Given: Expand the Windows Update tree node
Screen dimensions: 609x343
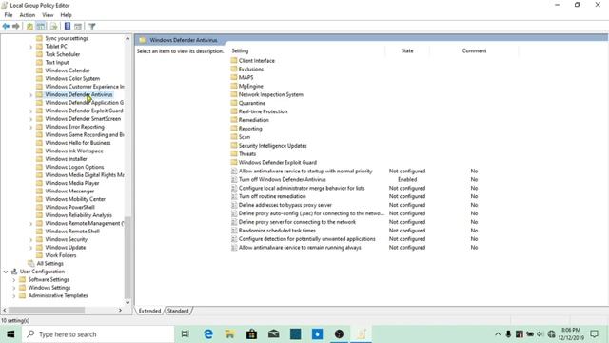Looking at the screenshot, I should point(31,248).
